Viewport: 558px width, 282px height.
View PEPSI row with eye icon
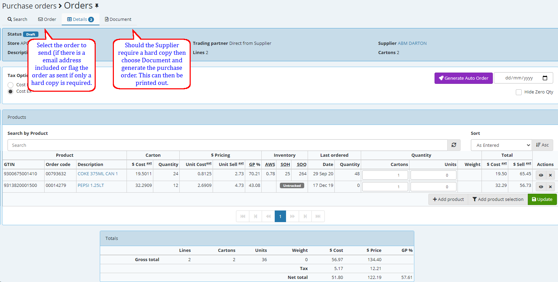click(x=541, y=187)
